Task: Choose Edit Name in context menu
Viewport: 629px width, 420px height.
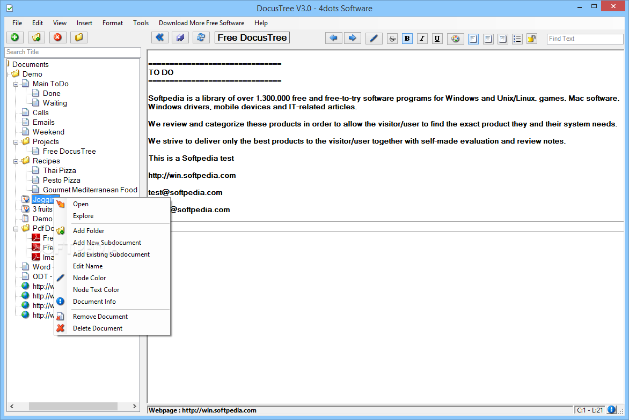Action: (x=112, y=266)
